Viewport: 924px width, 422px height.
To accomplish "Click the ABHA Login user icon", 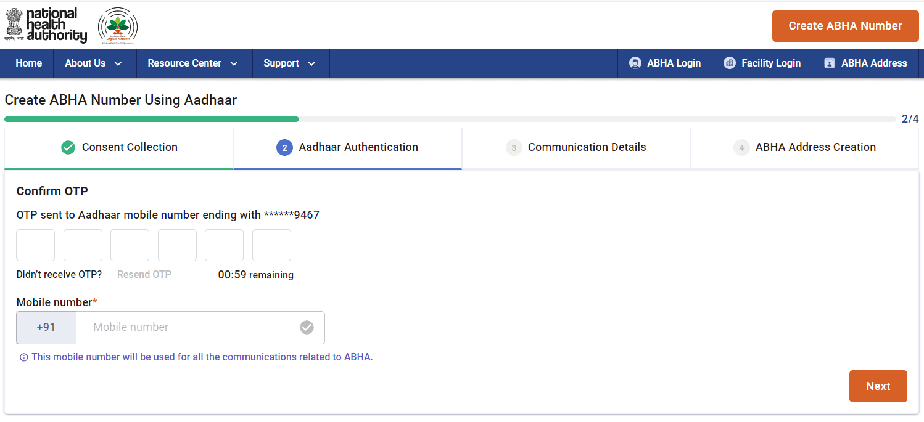I will [x=635, y=63].
